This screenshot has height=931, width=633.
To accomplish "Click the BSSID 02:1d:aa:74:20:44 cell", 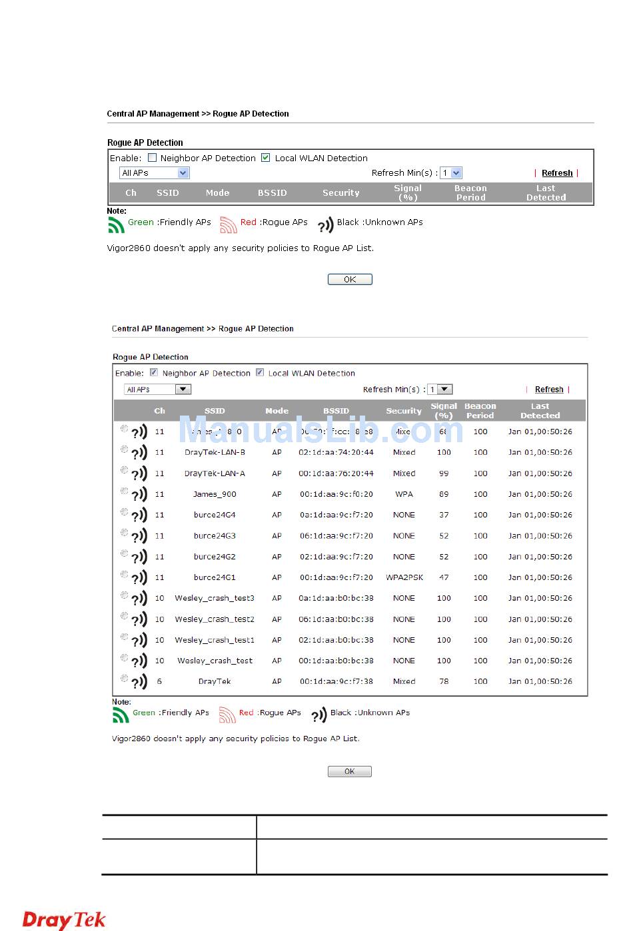I will (336, 453).
